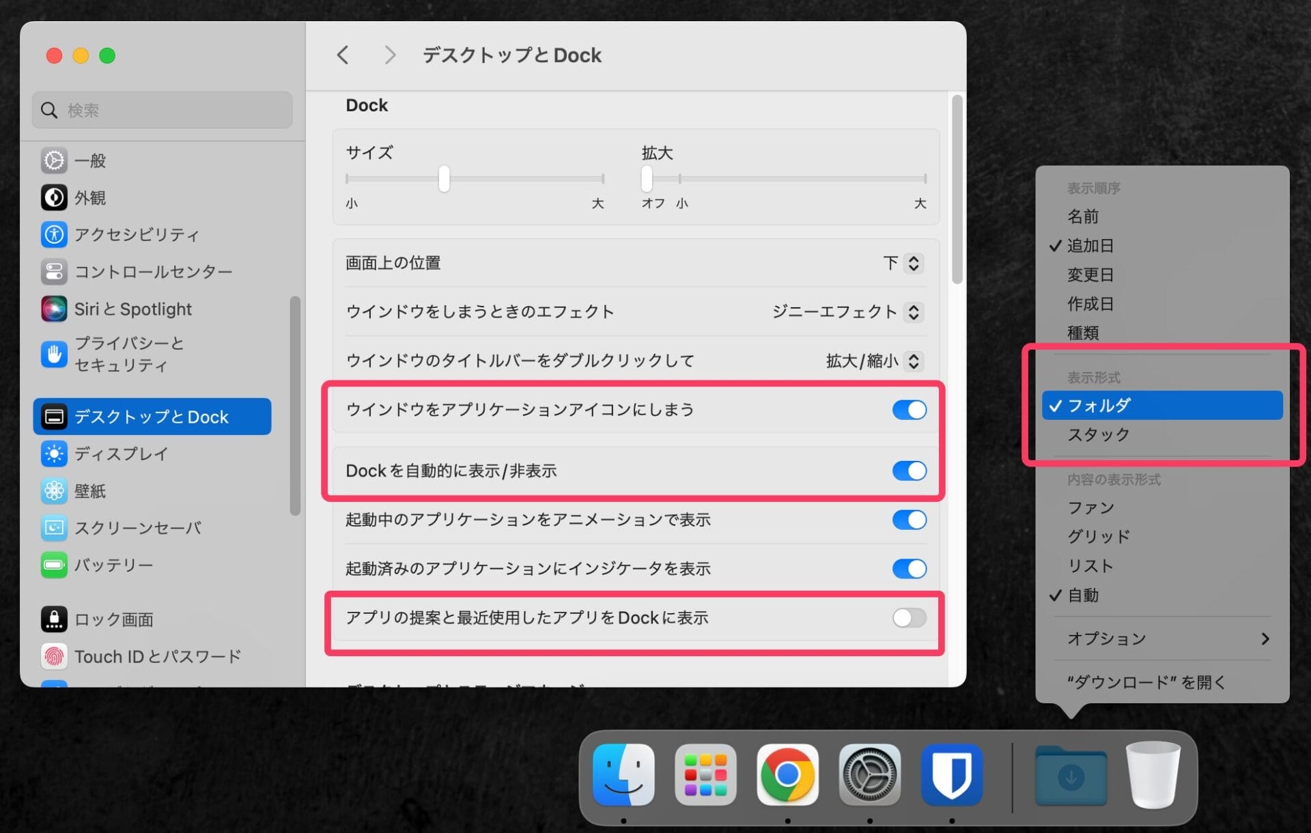Enable アプリの提案と最近使用したアプリをDockに表示

coord(909,618)
